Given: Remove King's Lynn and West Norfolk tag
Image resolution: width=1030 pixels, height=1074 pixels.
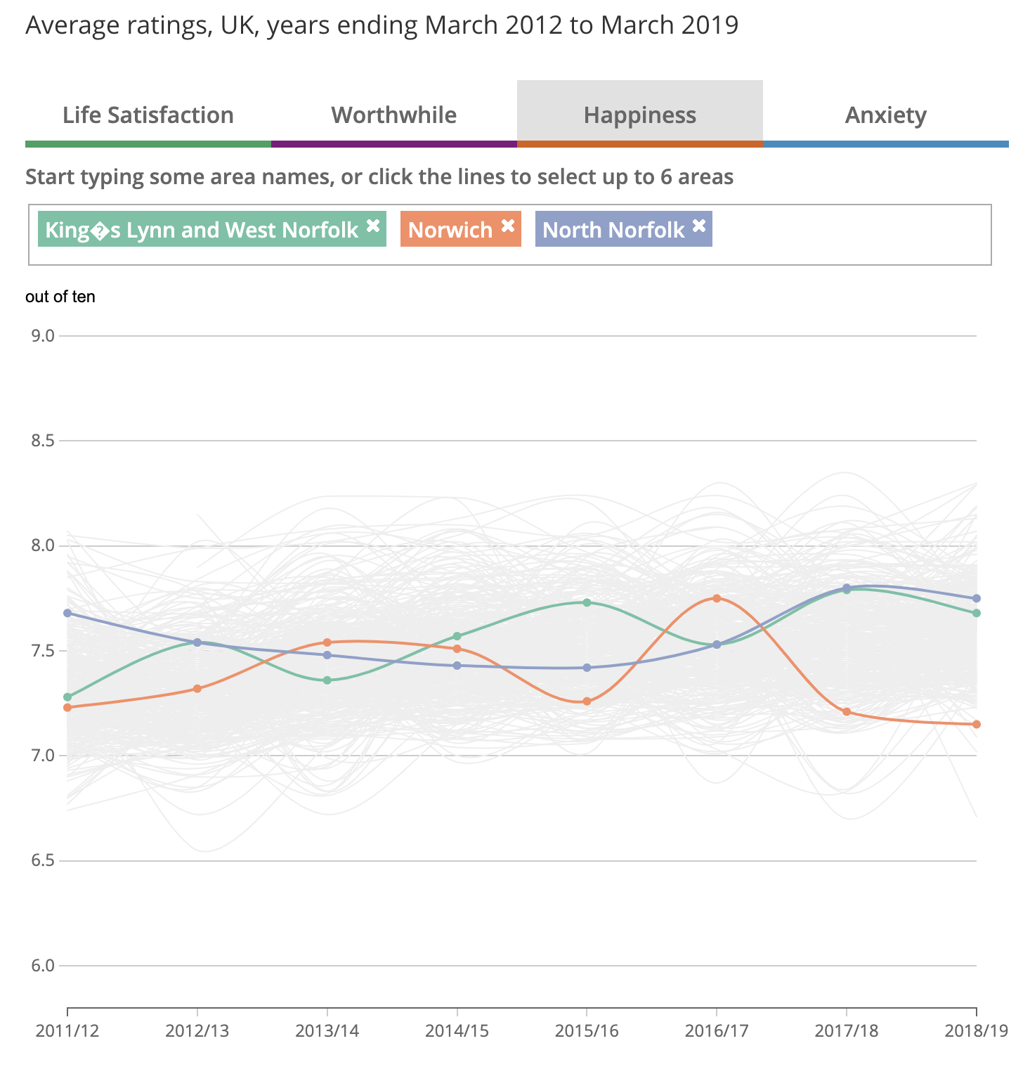Looking at the screenshot, I should 373,226.
